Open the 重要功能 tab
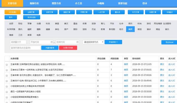Image resolution: width=177 pixels, height=103 pixels. [x=123, y=3]
